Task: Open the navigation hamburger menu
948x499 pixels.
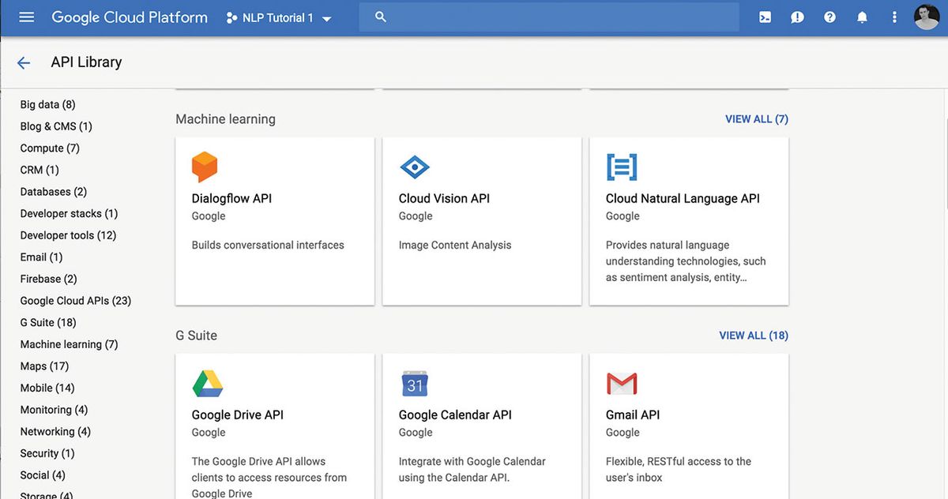Action: pyautogui.click(x=26, y=17)
